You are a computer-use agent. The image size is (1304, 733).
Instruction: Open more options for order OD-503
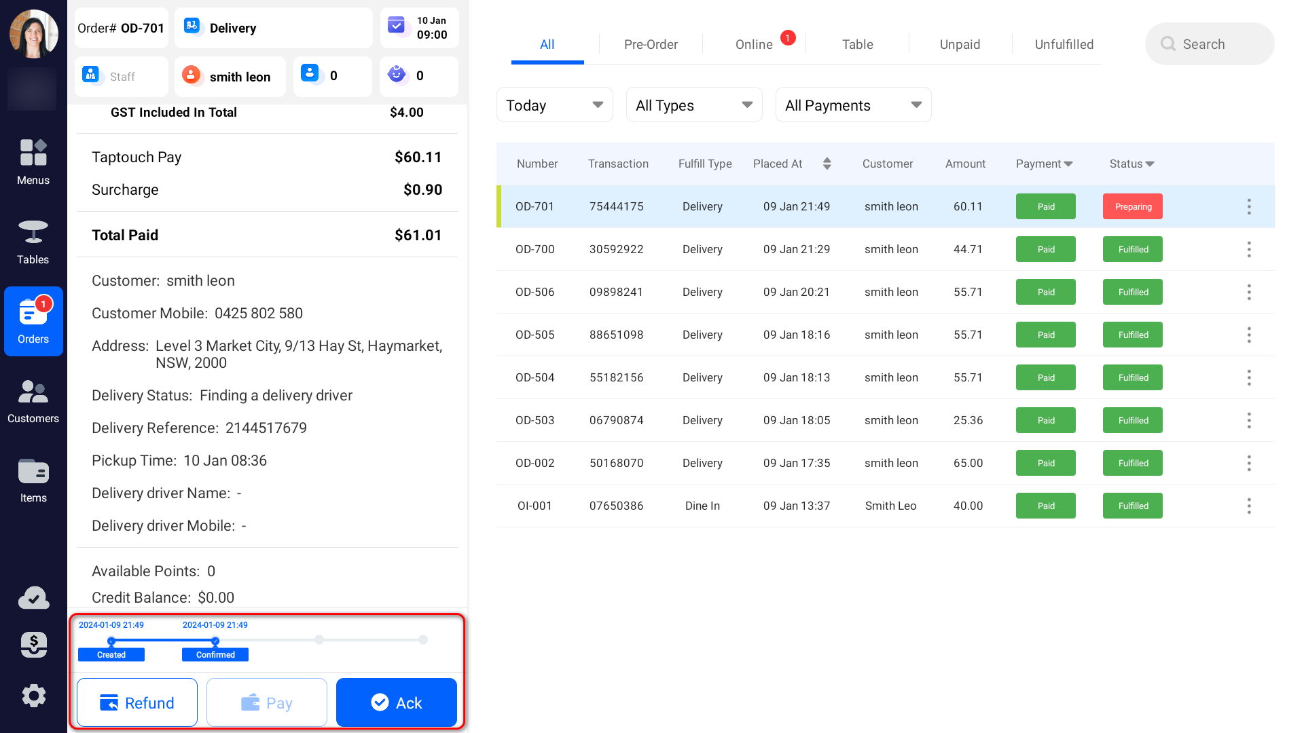click(1249, 420)
